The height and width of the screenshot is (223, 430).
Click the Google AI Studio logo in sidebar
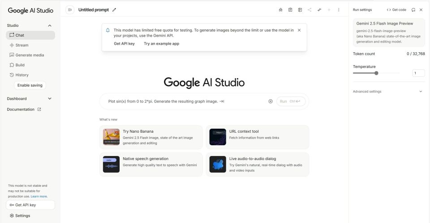(x=30, y=10)
